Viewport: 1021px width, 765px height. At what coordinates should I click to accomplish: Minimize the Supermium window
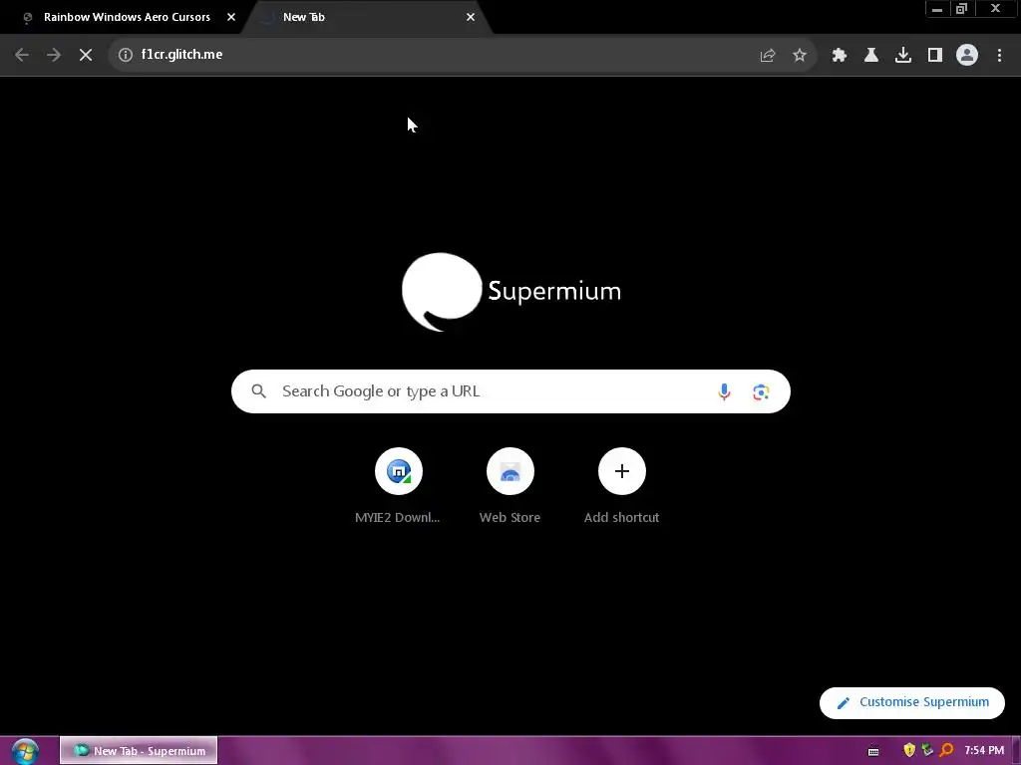[937, 9]
